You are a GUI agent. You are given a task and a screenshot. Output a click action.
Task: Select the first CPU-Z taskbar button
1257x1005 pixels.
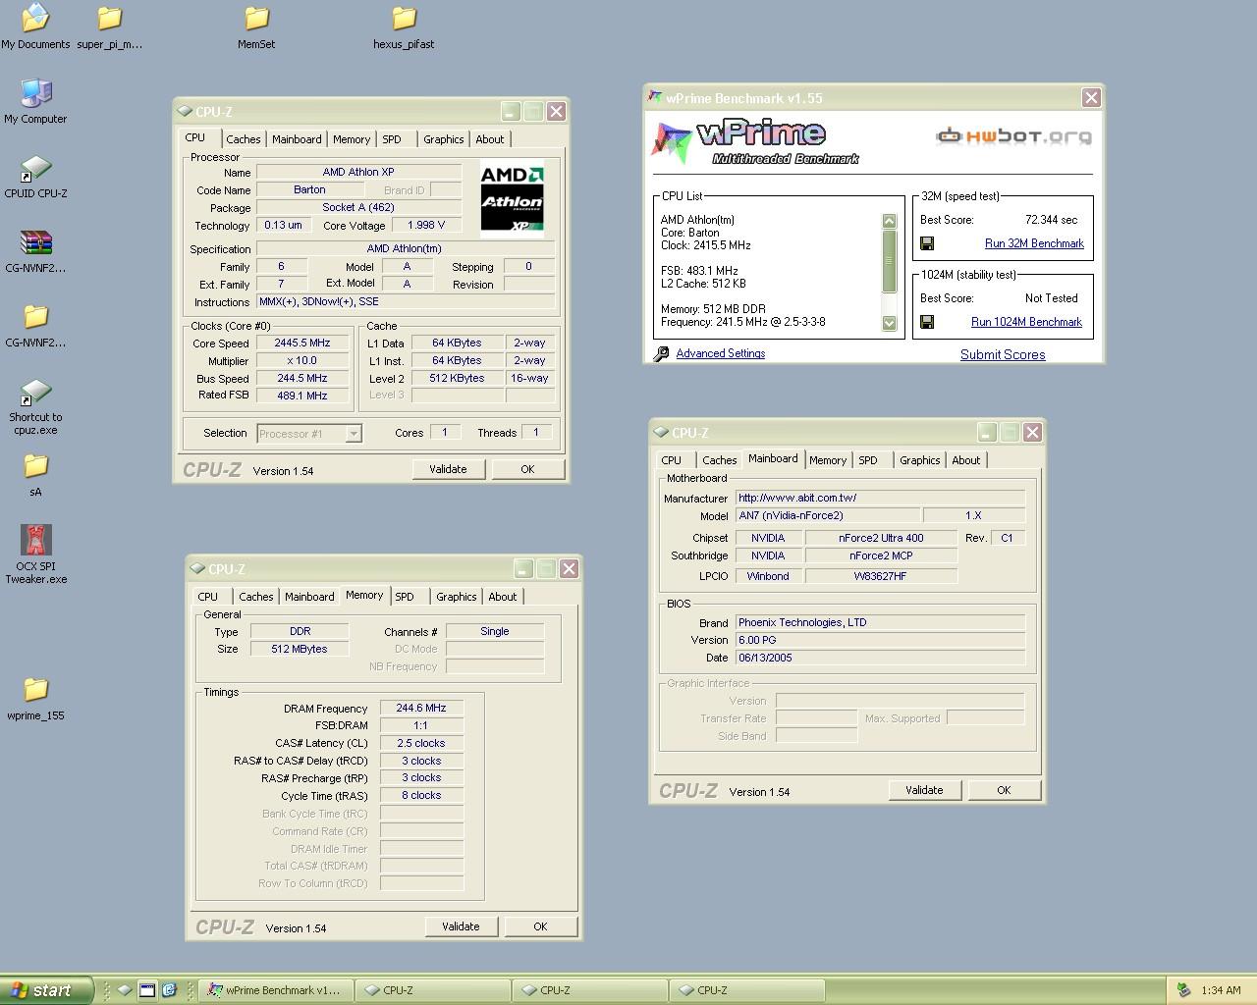point(432,990)
